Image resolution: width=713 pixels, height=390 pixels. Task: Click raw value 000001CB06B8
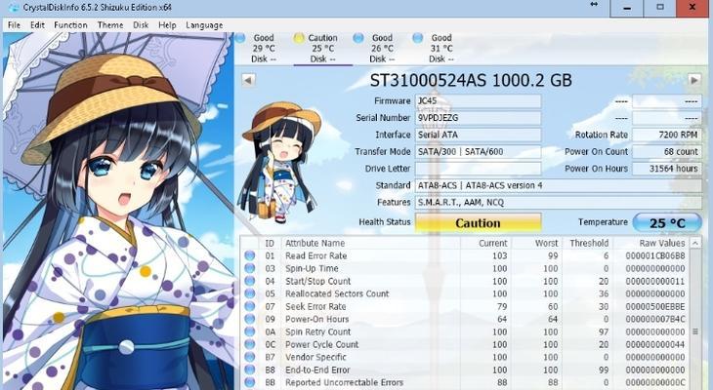[654, 255]
